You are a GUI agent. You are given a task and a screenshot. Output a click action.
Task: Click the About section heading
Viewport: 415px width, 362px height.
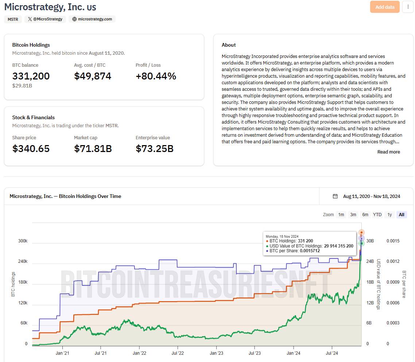(229, 45)
